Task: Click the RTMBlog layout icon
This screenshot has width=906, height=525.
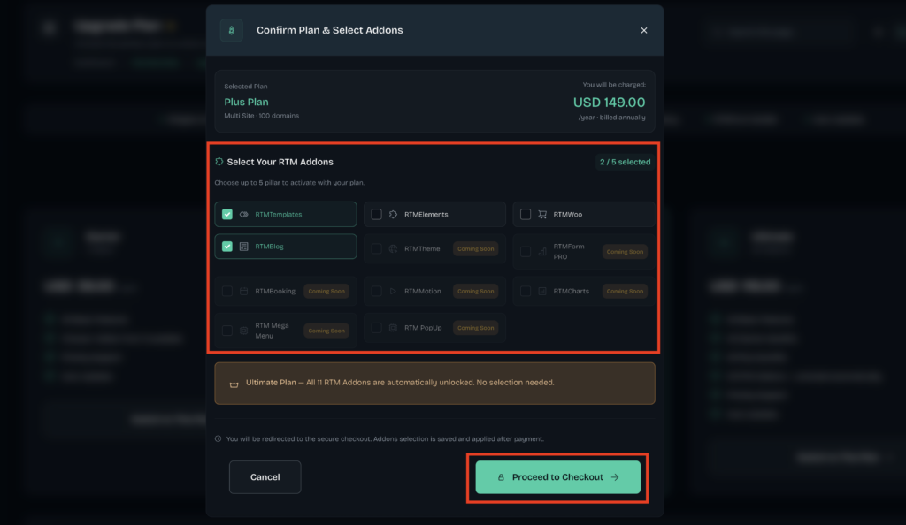Action: [x=244, y=247]
